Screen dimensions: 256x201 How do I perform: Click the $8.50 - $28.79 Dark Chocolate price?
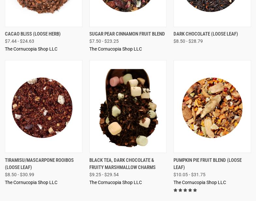click(188, 41)
